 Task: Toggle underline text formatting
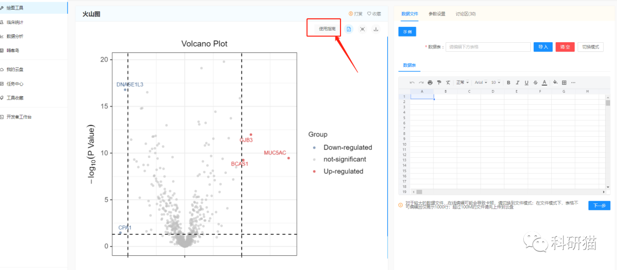(x=527, y=83)
